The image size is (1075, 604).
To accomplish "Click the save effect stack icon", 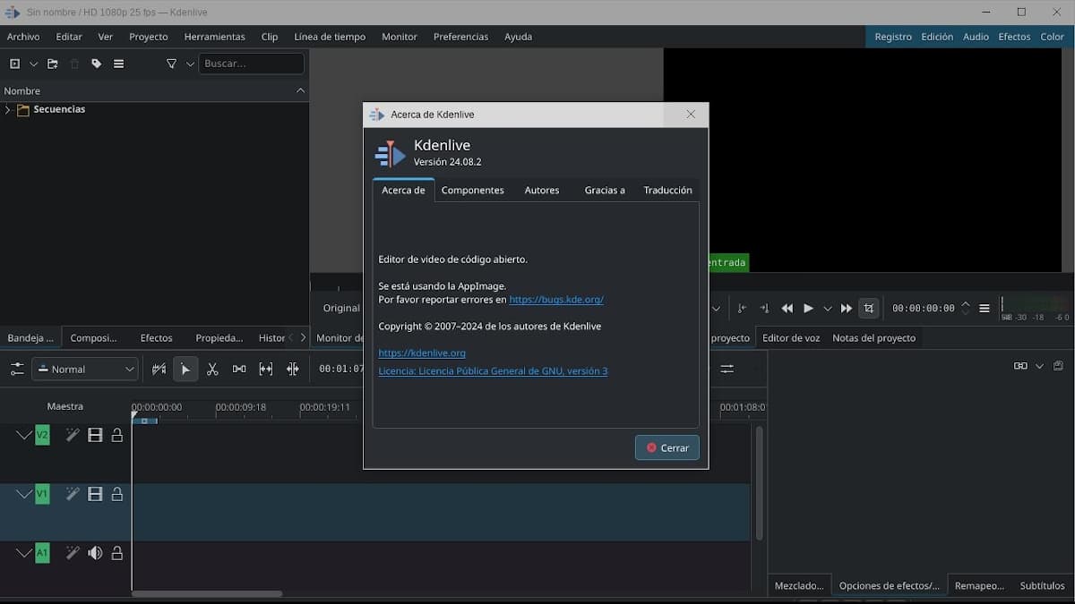I will 1058,366.
